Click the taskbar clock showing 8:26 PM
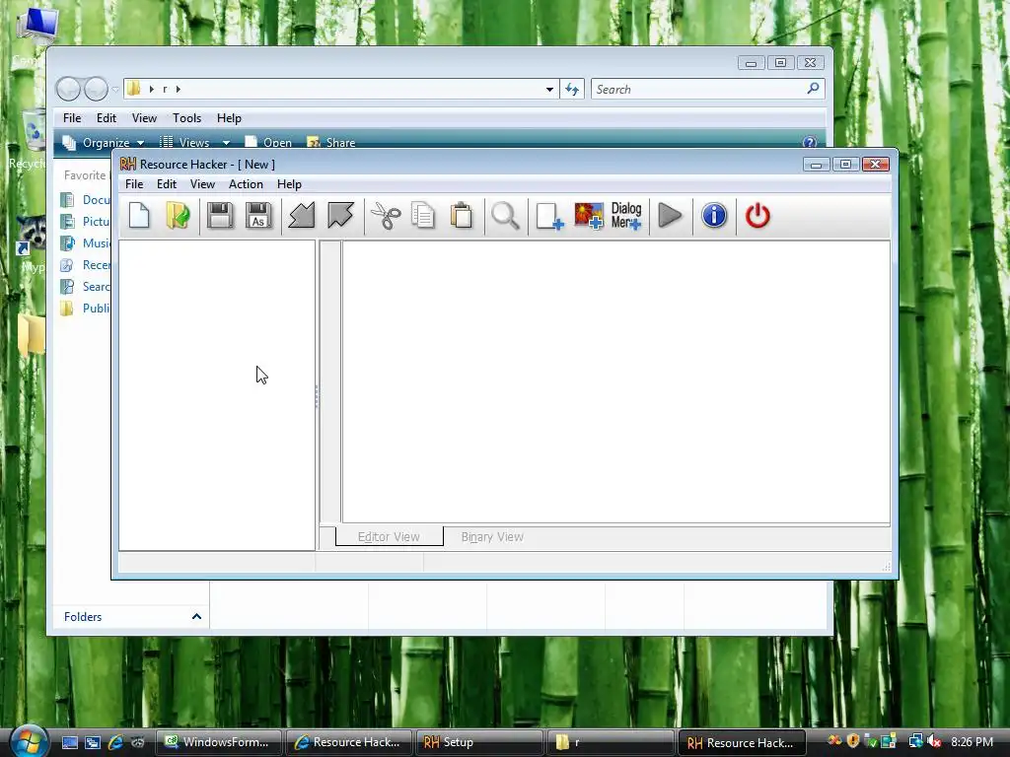The width and height of the screenshot is (1010, 757). click(x=972, y=742)
